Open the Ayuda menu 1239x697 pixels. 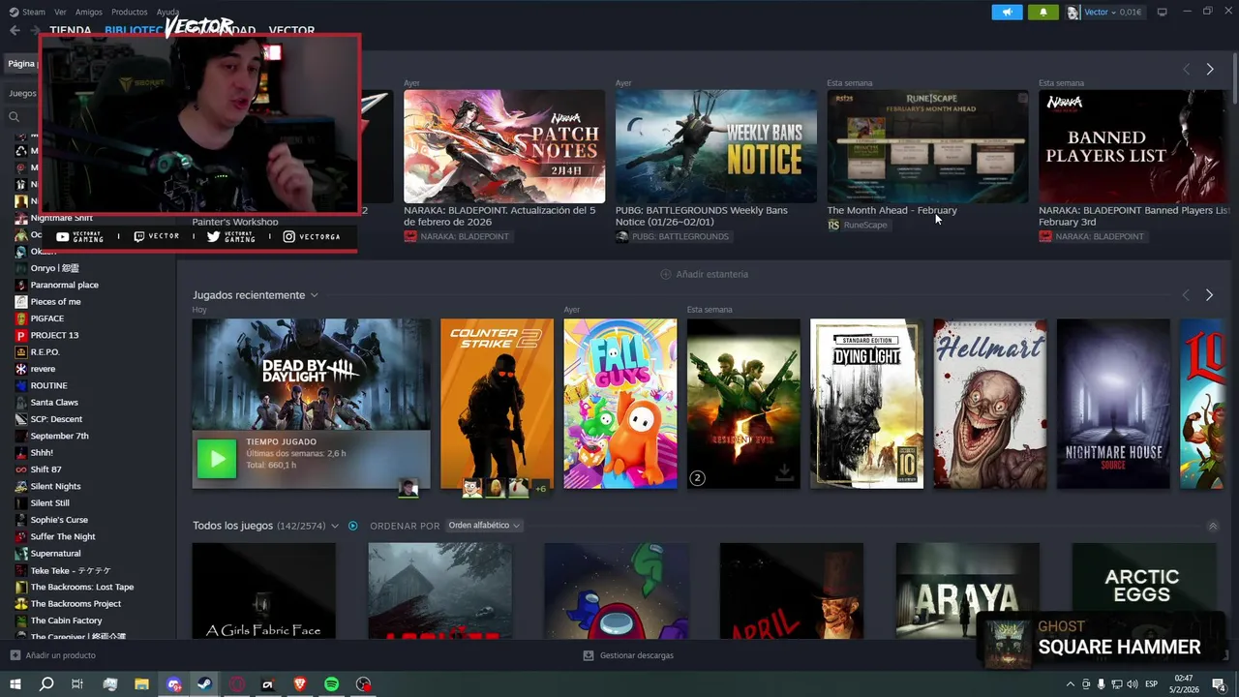pyautogui.click(x=167, y=12)
